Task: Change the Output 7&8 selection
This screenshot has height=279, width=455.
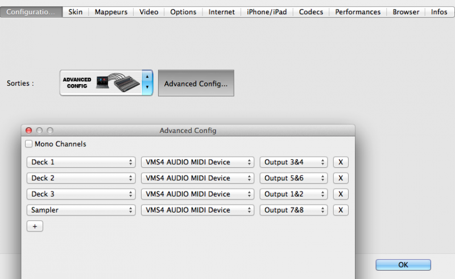Action: 293,210
